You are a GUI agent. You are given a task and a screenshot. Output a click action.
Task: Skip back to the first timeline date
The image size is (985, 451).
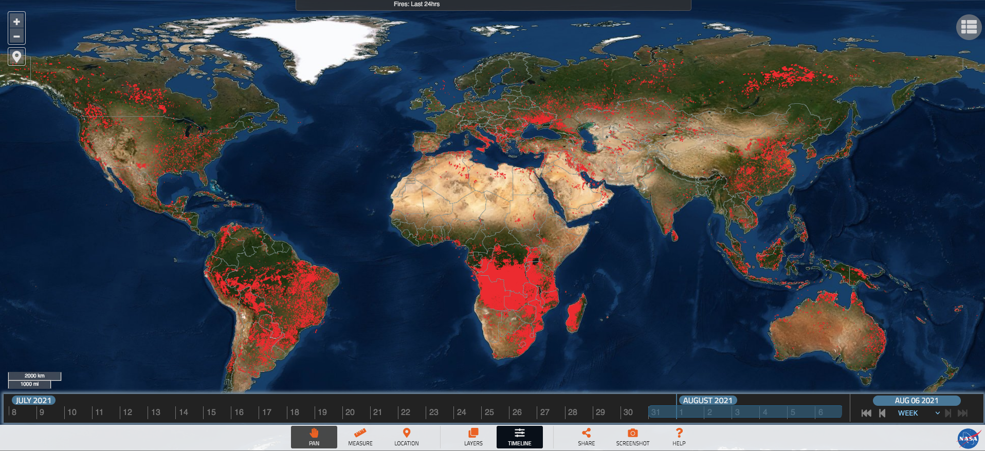[x=866, y=413]
